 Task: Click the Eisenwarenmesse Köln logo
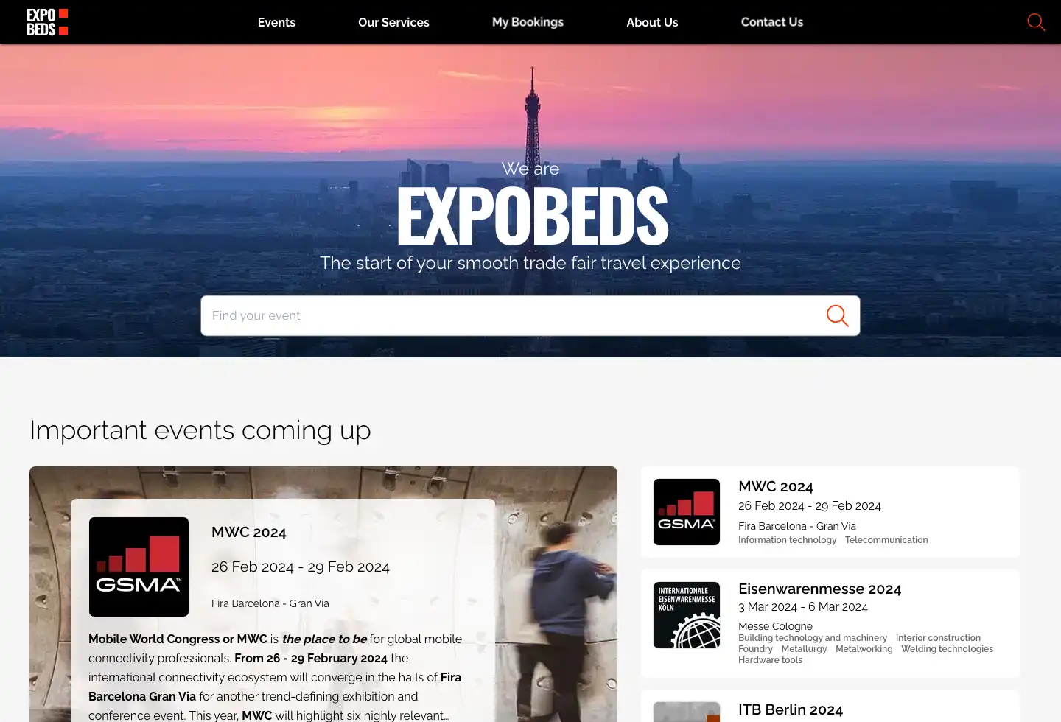point(687,615)
